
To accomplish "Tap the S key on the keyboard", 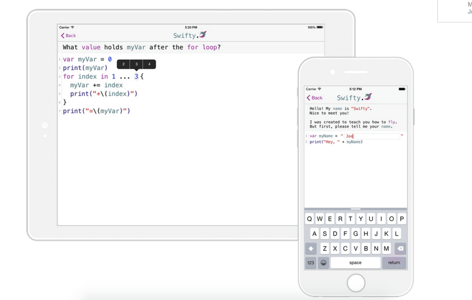I will click(325, 233).
